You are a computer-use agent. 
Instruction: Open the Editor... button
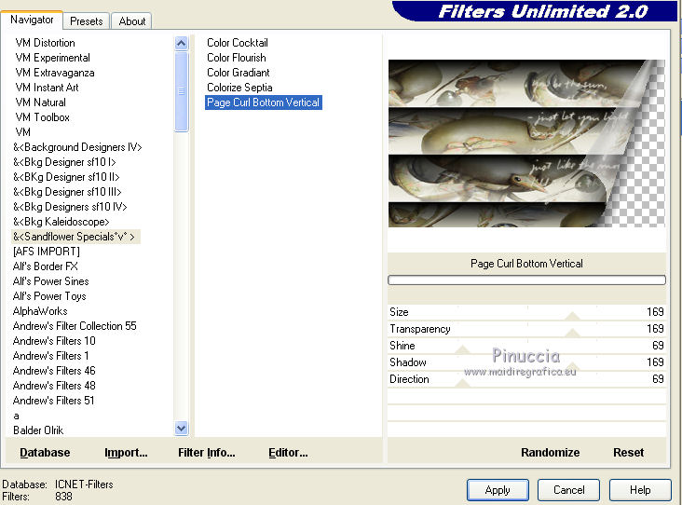(288, 453)
